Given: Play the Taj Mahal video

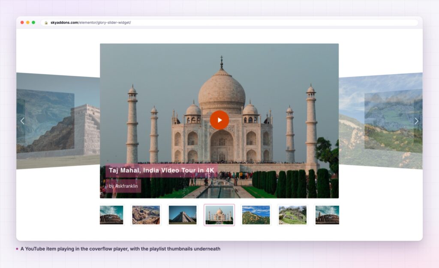Looking at the screenshot, I should pyautogui.click(x=219, y=120).
